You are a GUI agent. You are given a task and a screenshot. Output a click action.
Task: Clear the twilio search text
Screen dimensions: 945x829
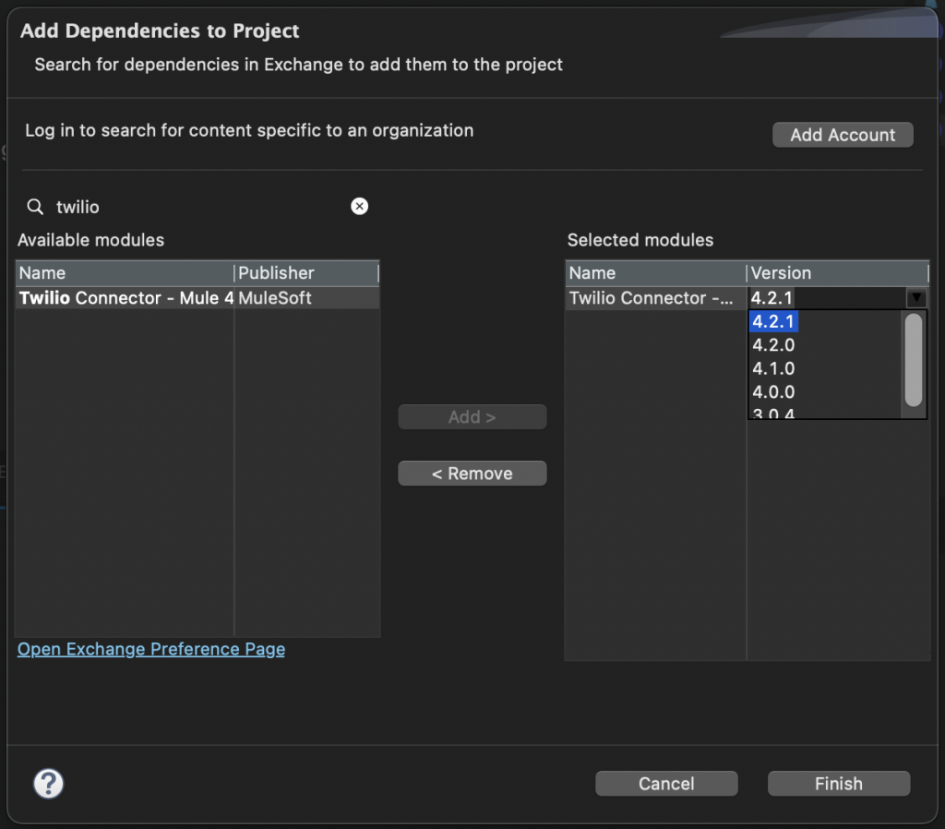click(x=359, y=206)
